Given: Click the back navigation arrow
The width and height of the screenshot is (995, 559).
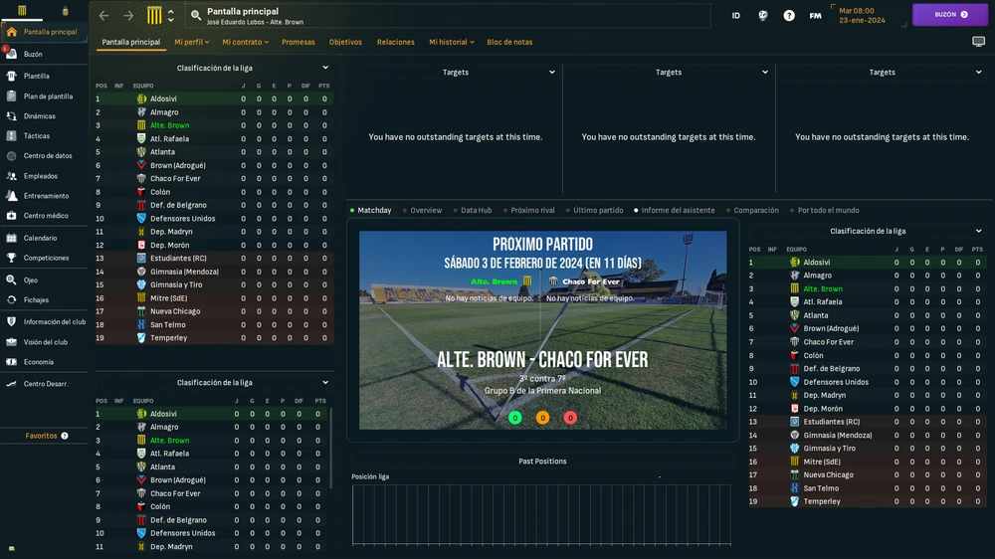Looking at the screenshot, I should pyautogui.click(x=104, y=16).
